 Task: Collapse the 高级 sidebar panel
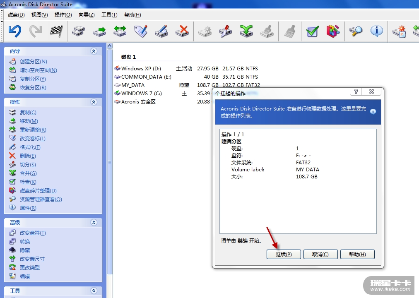click(x=94, y=222)
